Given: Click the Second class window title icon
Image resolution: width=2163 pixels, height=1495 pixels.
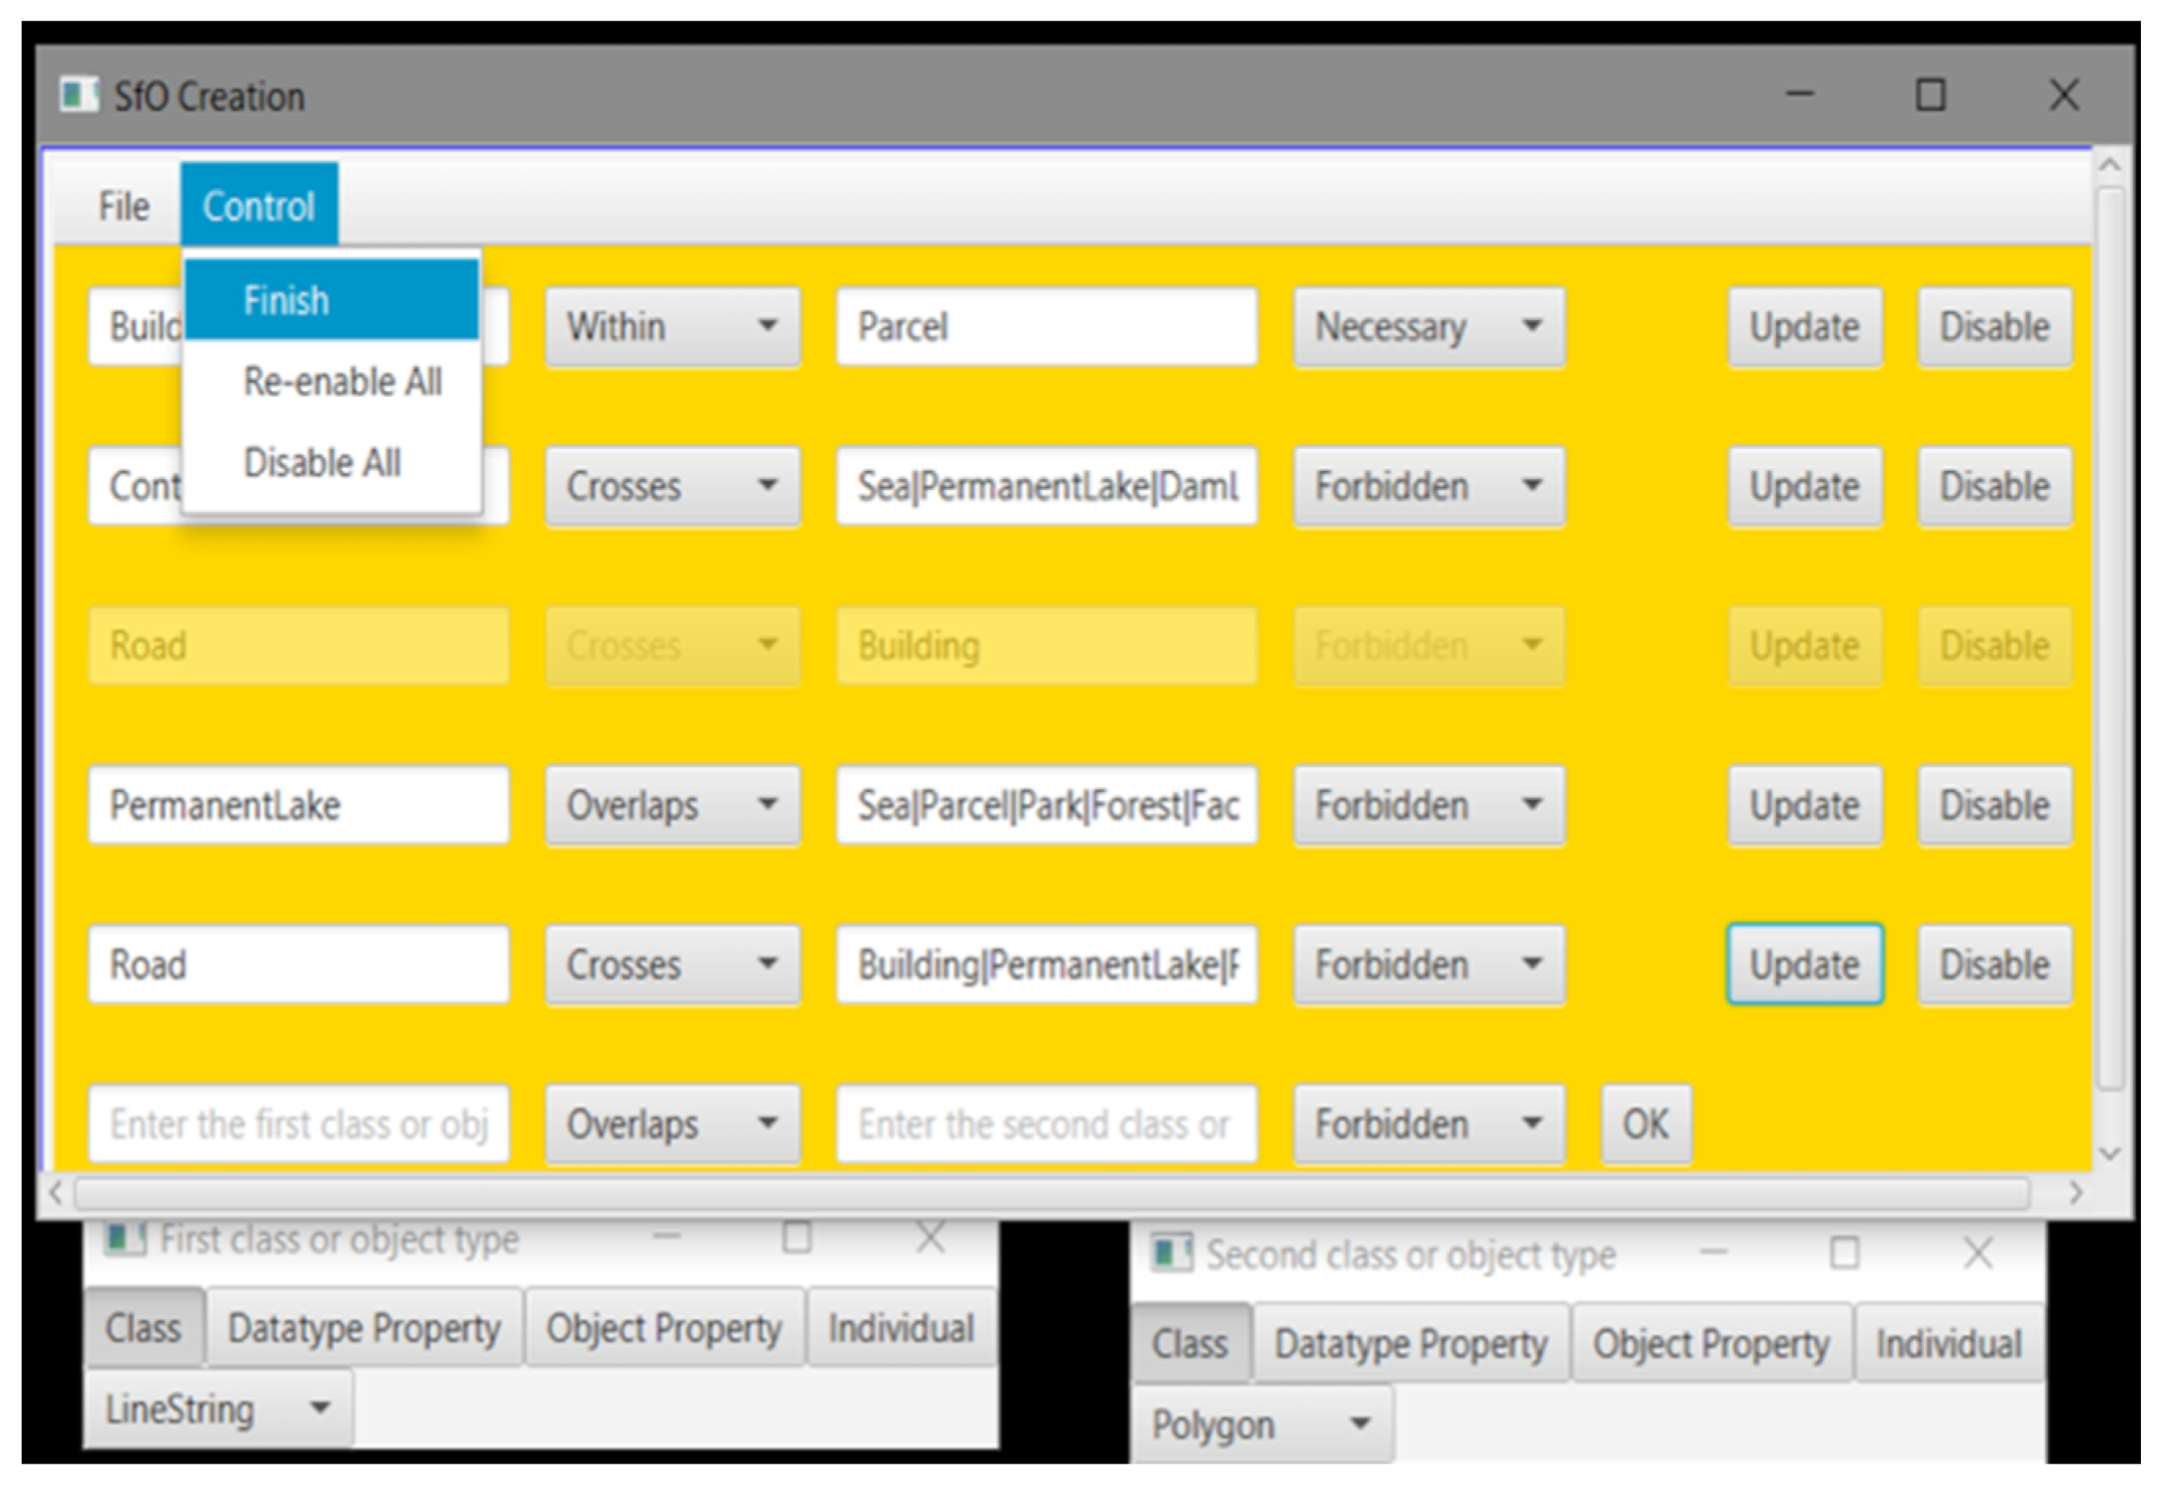Looking at the screenshot, I should 1171,1253.
